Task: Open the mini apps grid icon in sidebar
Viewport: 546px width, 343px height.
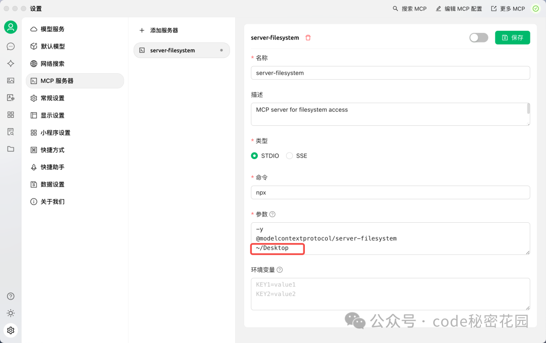Action: (x=11, y=115)
